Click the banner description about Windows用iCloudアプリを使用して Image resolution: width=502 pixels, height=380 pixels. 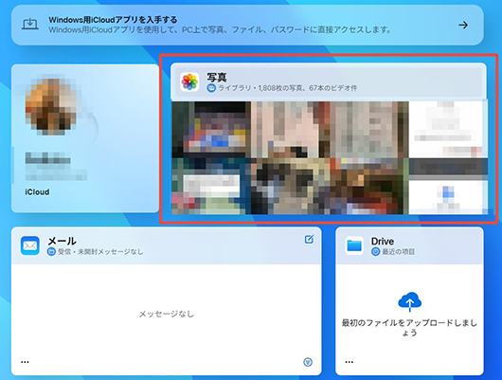(221, 30)
